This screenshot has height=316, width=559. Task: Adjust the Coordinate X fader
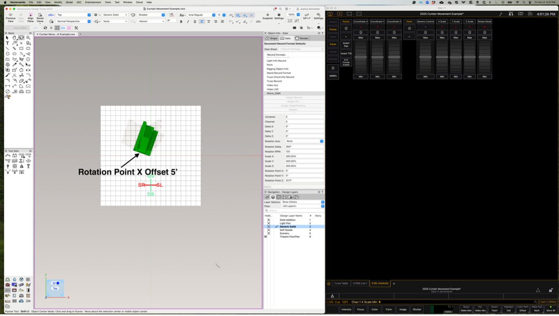tap(360, 57)
